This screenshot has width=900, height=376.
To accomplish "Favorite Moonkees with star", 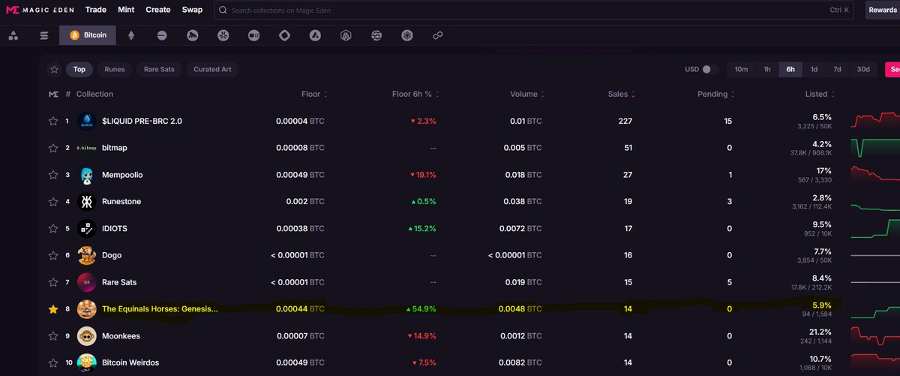I will 53,335.
